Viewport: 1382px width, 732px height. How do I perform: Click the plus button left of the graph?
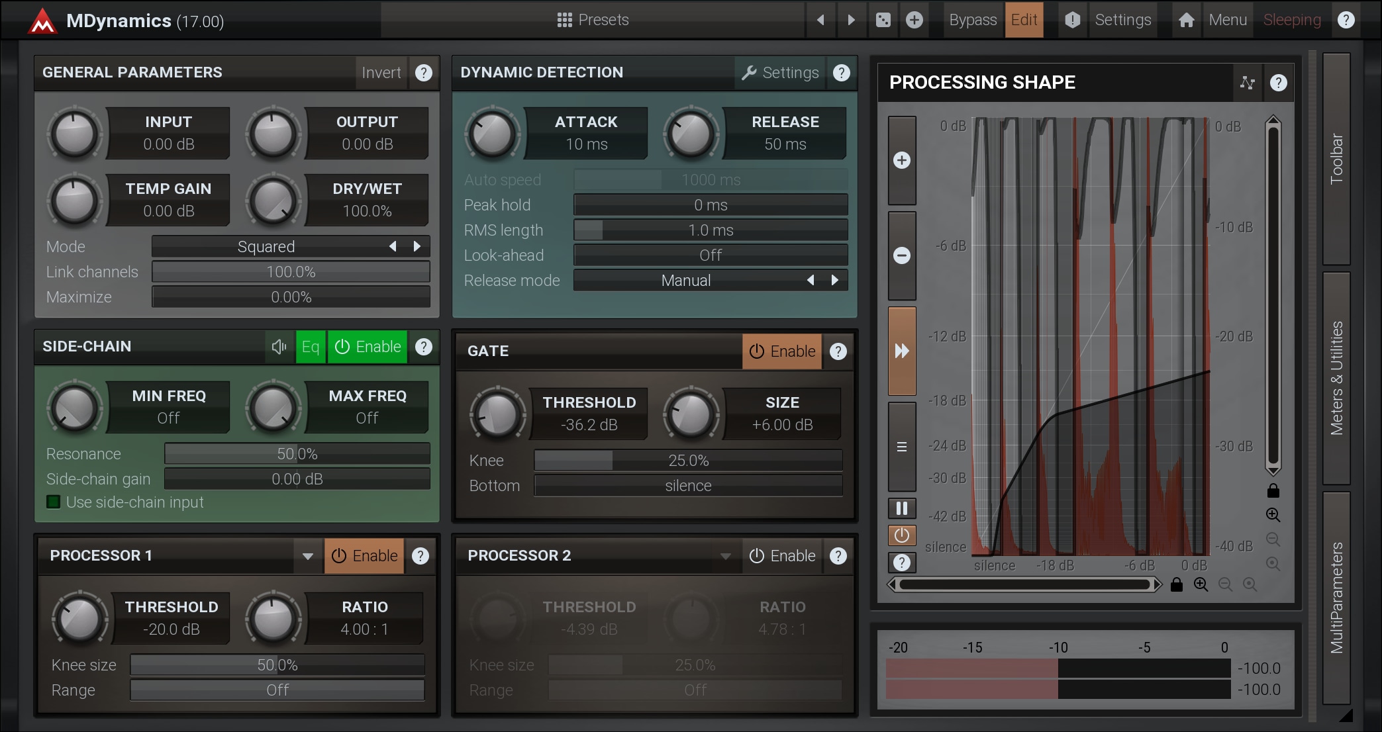pyautogui.click(x=901, y=160)
